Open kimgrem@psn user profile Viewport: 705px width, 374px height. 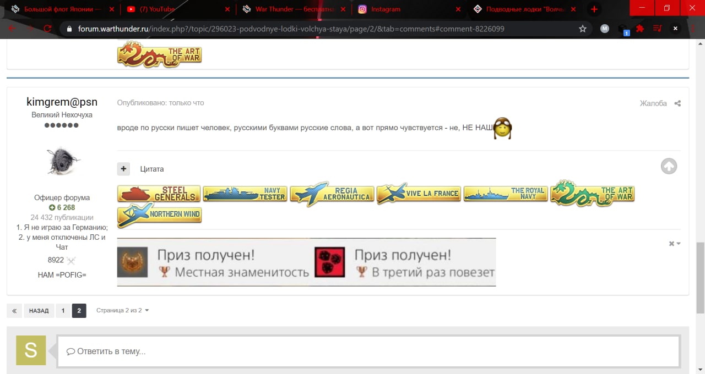[62, 102]
